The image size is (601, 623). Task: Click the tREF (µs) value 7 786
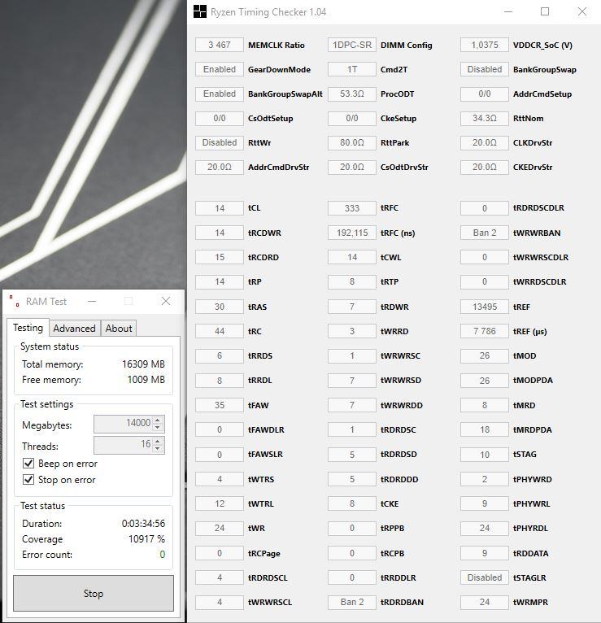click(x=485, y=331)
